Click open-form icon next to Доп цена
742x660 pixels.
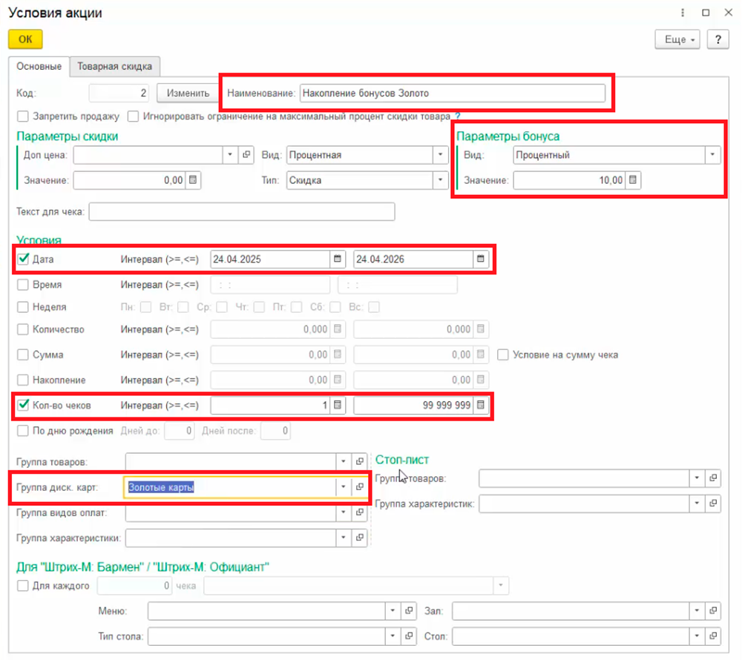pos(246,155)
